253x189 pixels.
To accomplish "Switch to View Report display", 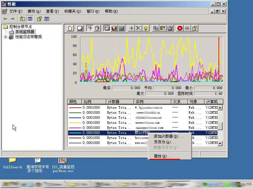I will coord(121,28).
